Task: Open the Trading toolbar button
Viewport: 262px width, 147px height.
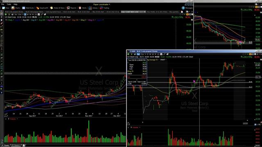Action: (x=104, y=8)
